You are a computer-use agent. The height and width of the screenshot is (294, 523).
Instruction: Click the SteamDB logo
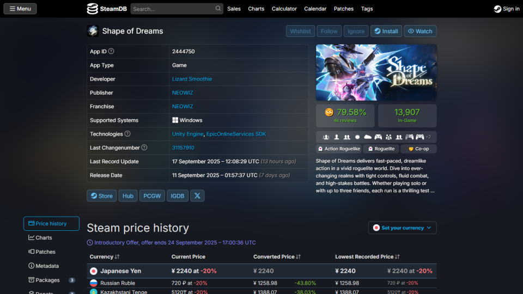[107, 9]
